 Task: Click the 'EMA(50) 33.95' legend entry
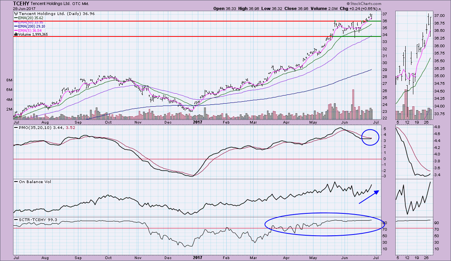(30, 22)
